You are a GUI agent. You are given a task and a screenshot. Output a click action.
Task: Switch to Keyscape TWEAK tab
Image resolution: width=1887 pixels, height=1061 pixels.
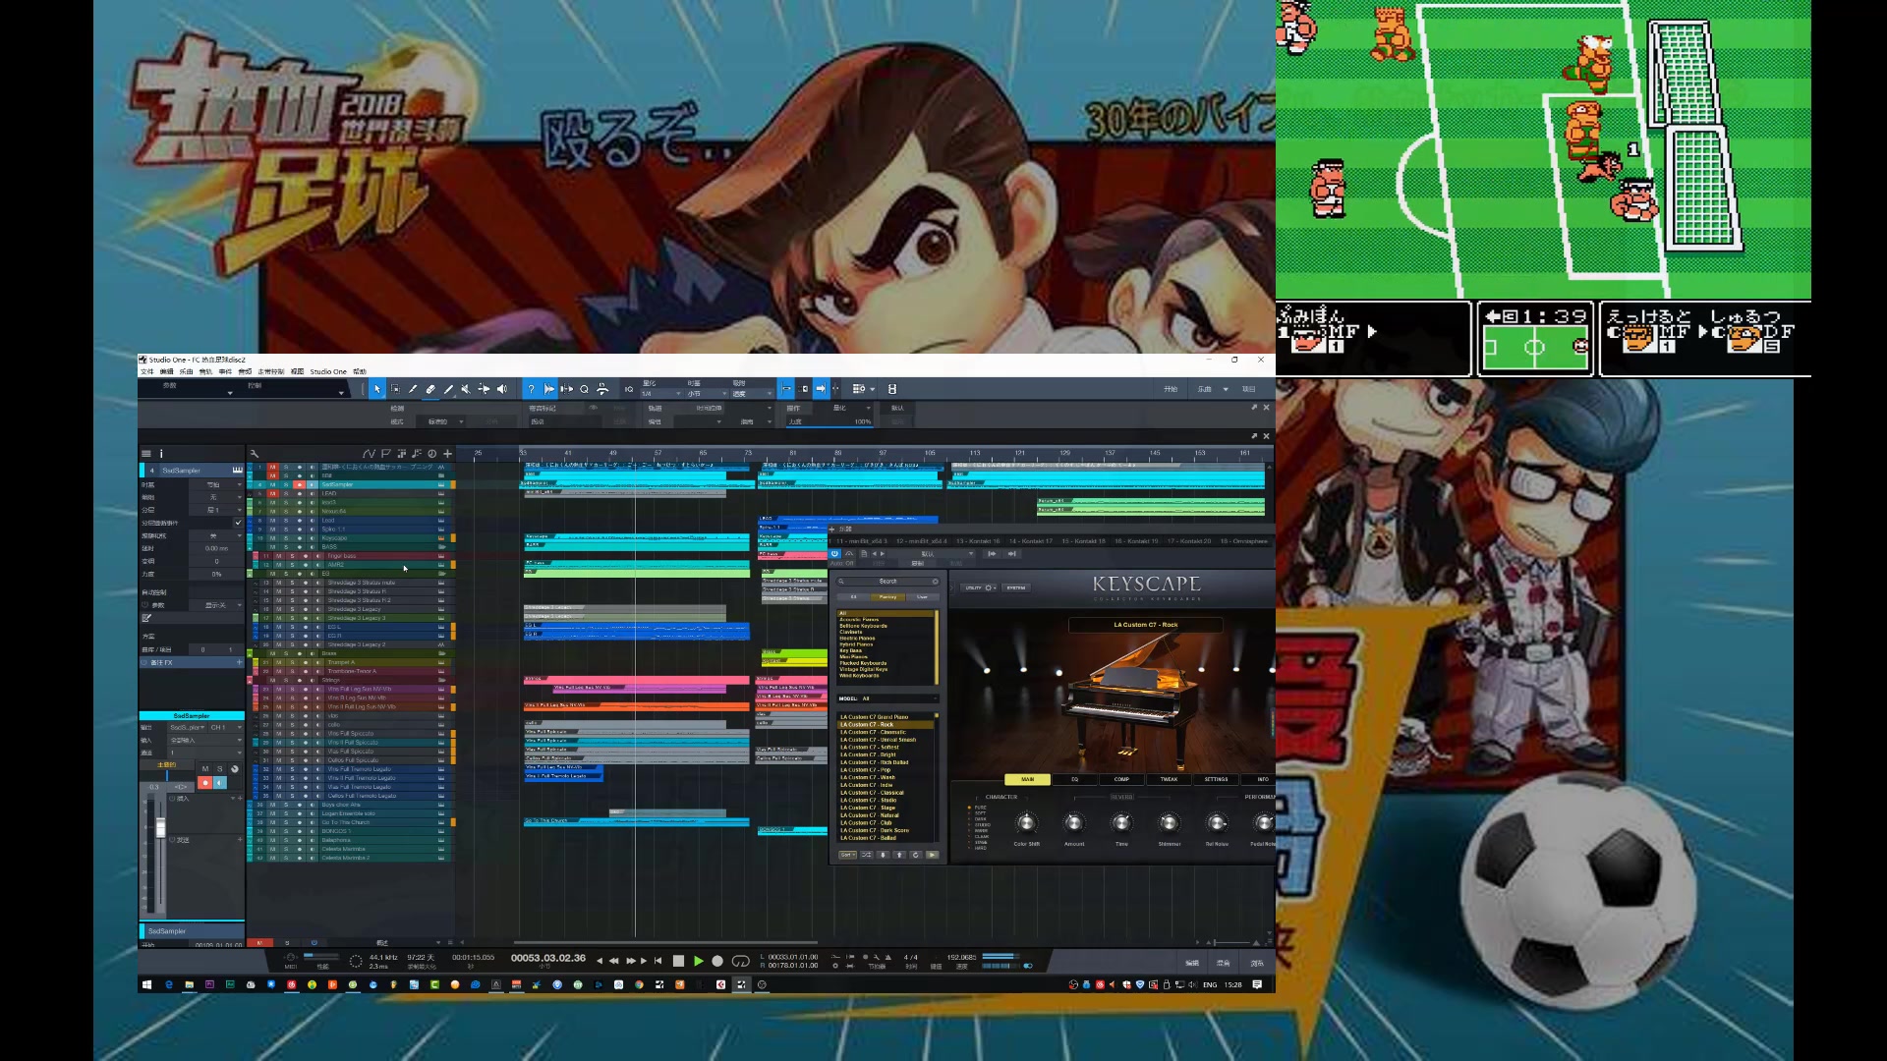[x=1169, y=779]
